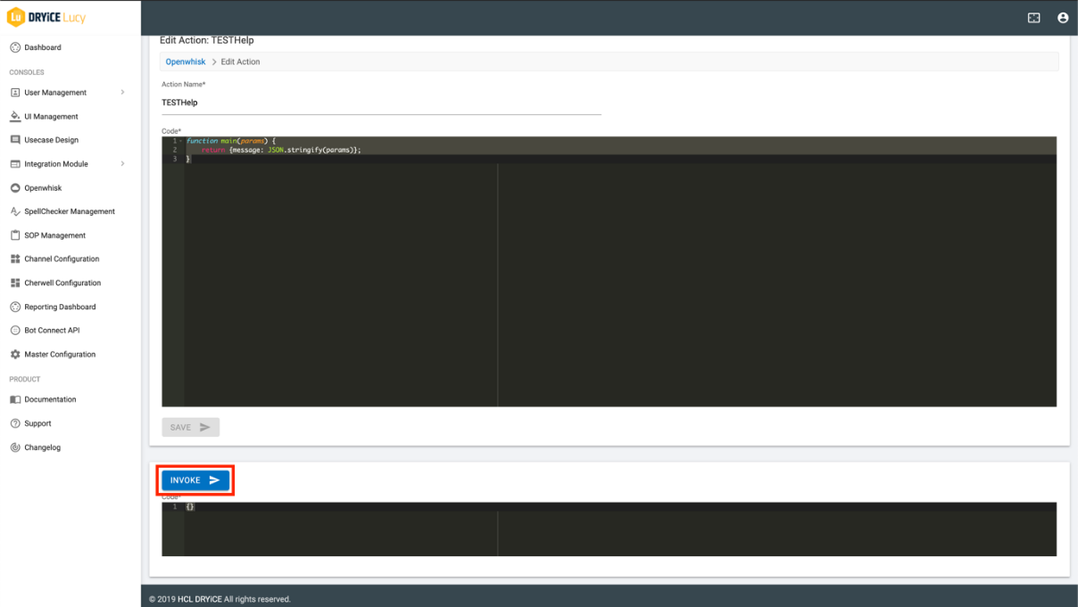Image resolution: width=1078 pixels, height=607 pixels.
Task: Click the Master Configuration gear icon
Action: tap(15, 354)
